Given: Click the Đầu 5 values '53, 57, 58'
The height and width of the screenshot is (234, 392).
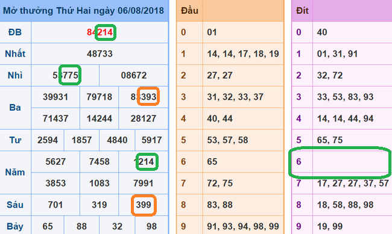Looking at the screenshot, I should click(x=227, y=140).
